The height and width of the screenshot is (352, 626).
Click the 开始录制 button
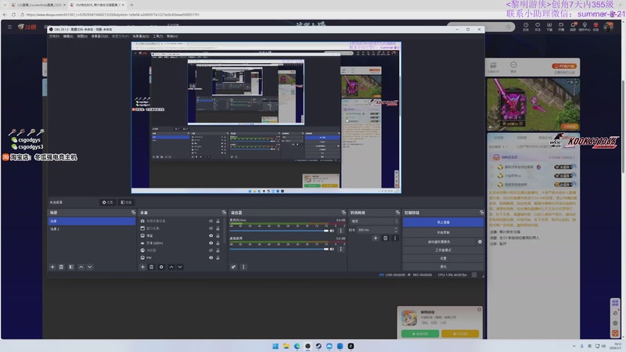click(x=443, y=232)
